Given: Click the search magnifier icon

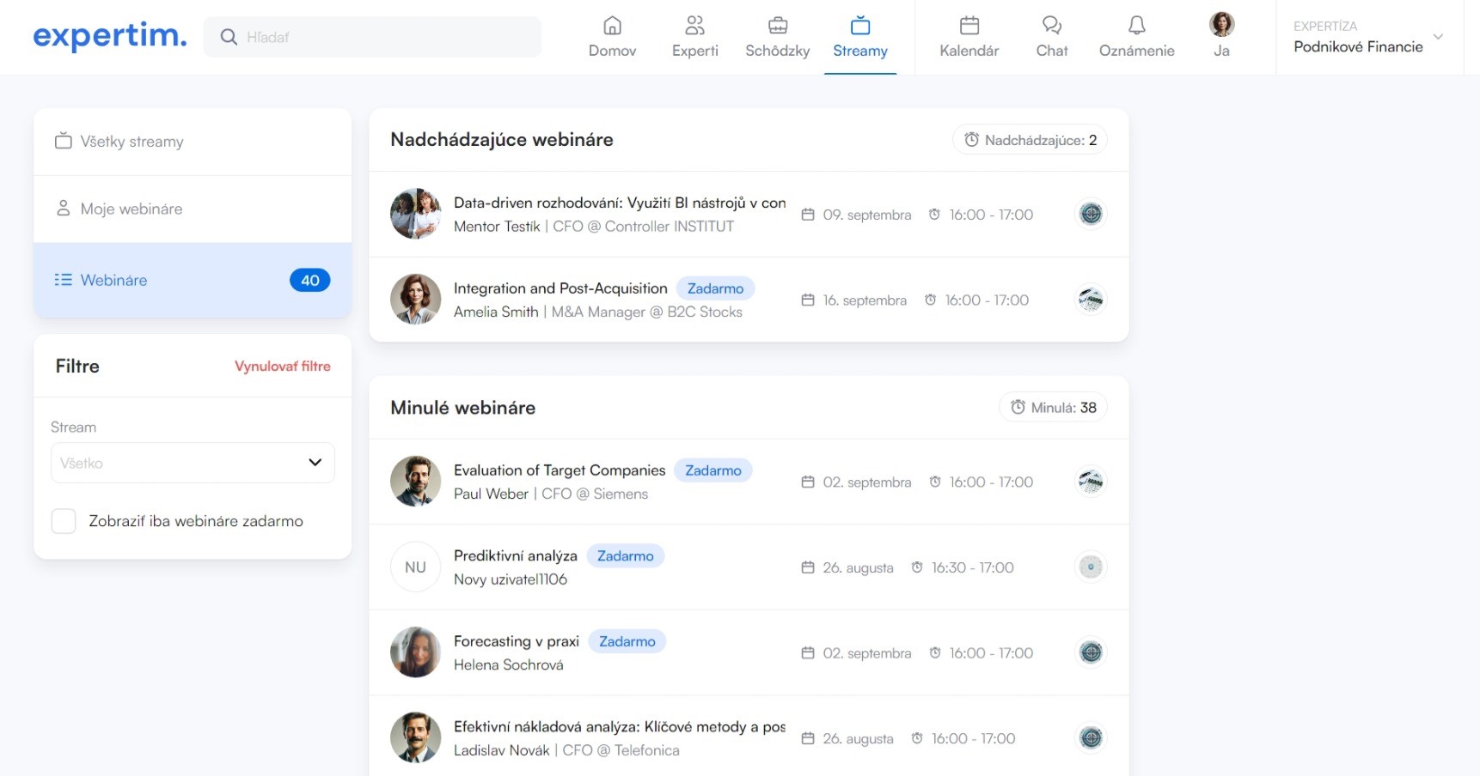Looking at the screenshot, I should point(229,37).
